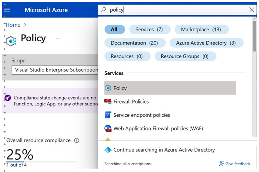
Task: Click the search results scrollbar thumb
Action: click(x=254, y=36)
